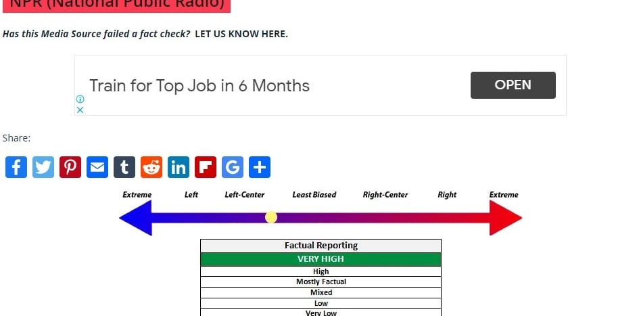The height and width of the screenshot is (316, 639).
Task: Click the 'Train for Top Job' ad text
Action: click(x=199, y=86)
